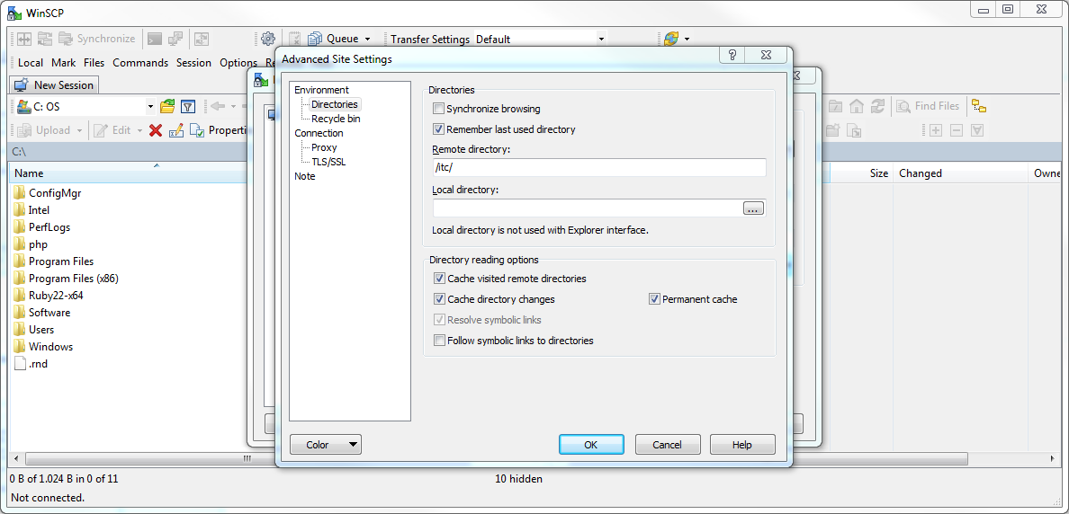1069x514 pixels.
Task: Toggle Follow symbolic links to directories
Action: pyautogui.click(x=440, y=341)
